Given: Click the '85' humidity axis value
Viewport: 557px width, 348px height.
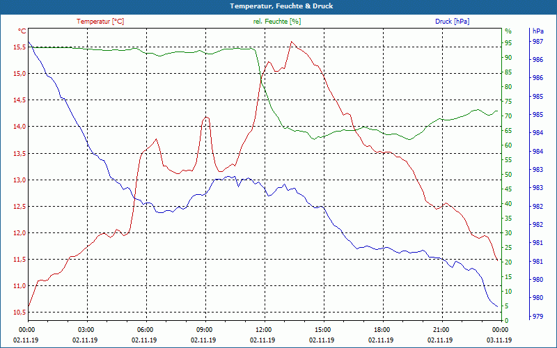Looking at the screenshot, I should point(508,72).
